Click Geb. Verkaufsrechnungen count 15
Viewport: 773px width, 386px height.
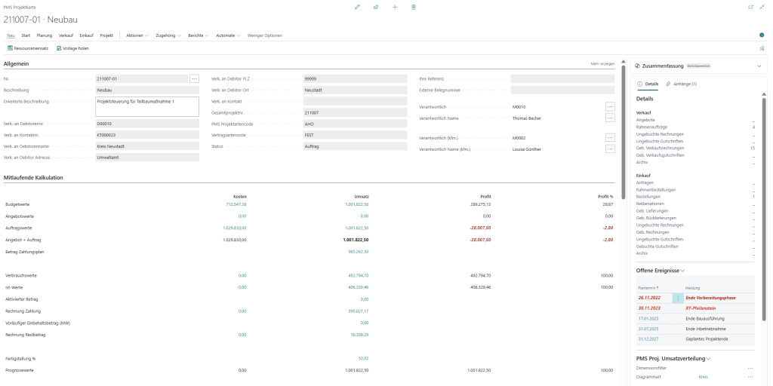tap(753, 148)
